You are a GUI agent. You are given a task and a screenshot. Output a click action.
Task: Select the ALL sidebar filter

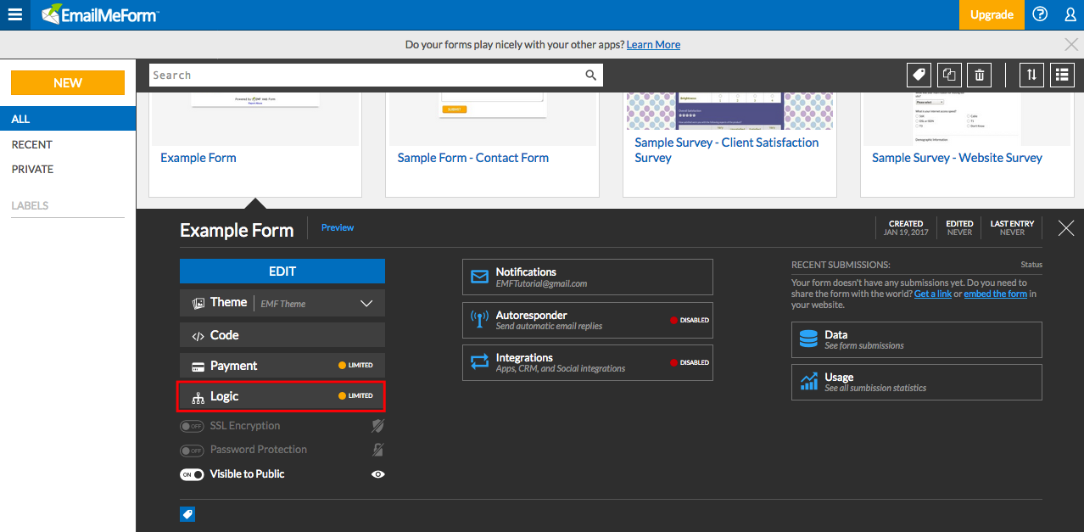tap(68, 119)
